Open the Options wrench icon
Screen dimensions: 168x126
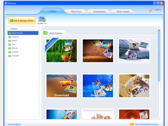click(x=152, y=10)
